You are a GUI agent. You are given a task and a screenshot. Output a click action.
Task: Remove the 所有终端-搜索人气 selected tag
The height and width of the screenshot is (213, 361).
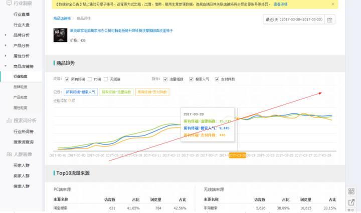pos(81,92)
